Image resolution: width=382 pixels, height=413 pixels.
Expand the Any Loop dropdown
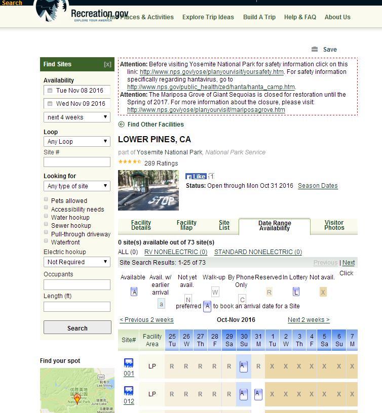tap(77, 142)
